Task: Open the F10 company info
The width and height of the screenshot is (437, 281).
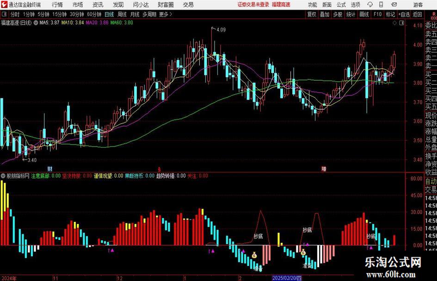Action: (377, 14)
